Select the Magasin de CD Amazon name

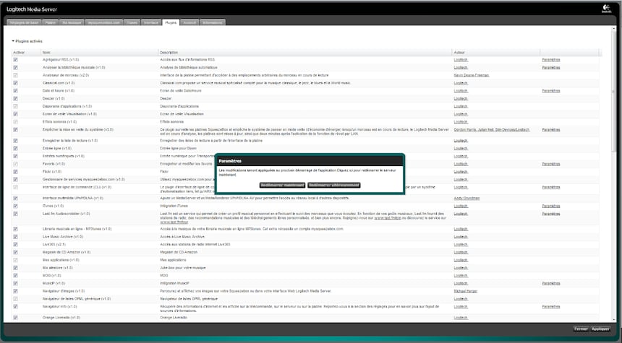67,252
